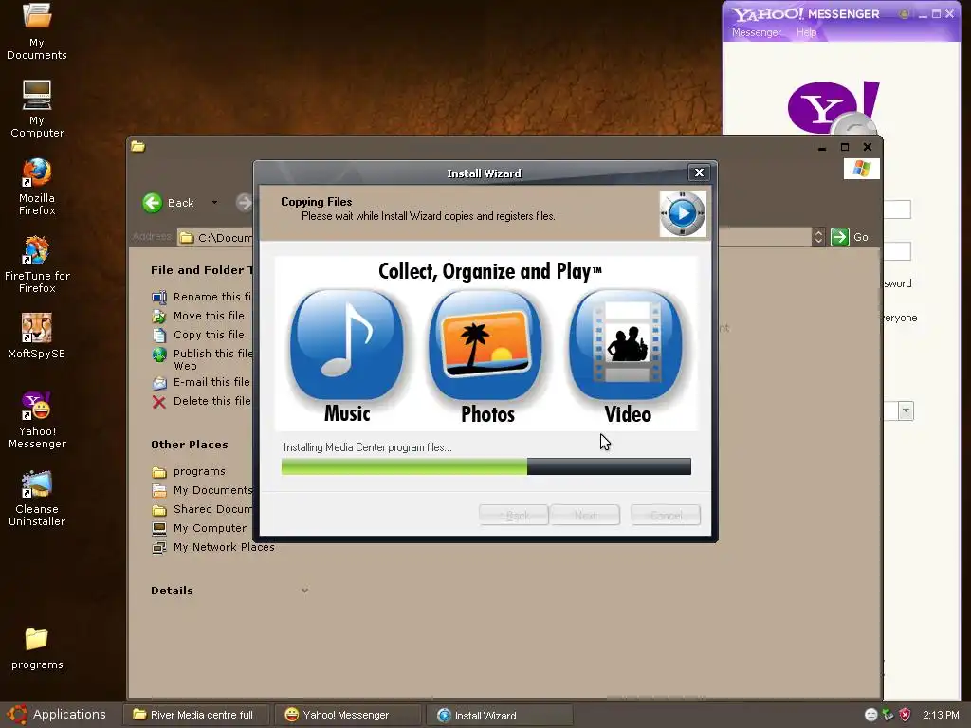Image resolution: width=971 pixels, height=728 pixels.
Task: Click 'Other Places' section header
Action: click(190, 445)
